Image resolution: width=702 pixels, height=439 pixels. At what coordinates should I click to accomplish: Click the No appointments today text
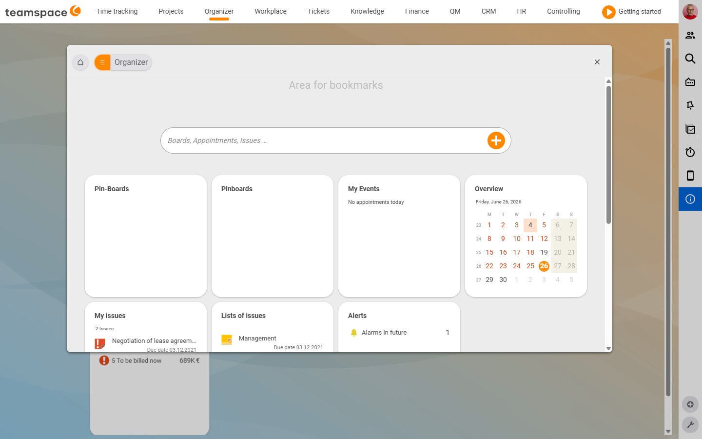click(x=376, y=202)
